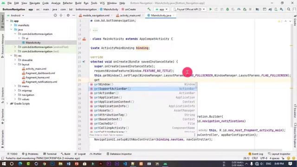Open the app run configuration dropdown
Screen dimensions: 297x167
[x=161, y=9]
